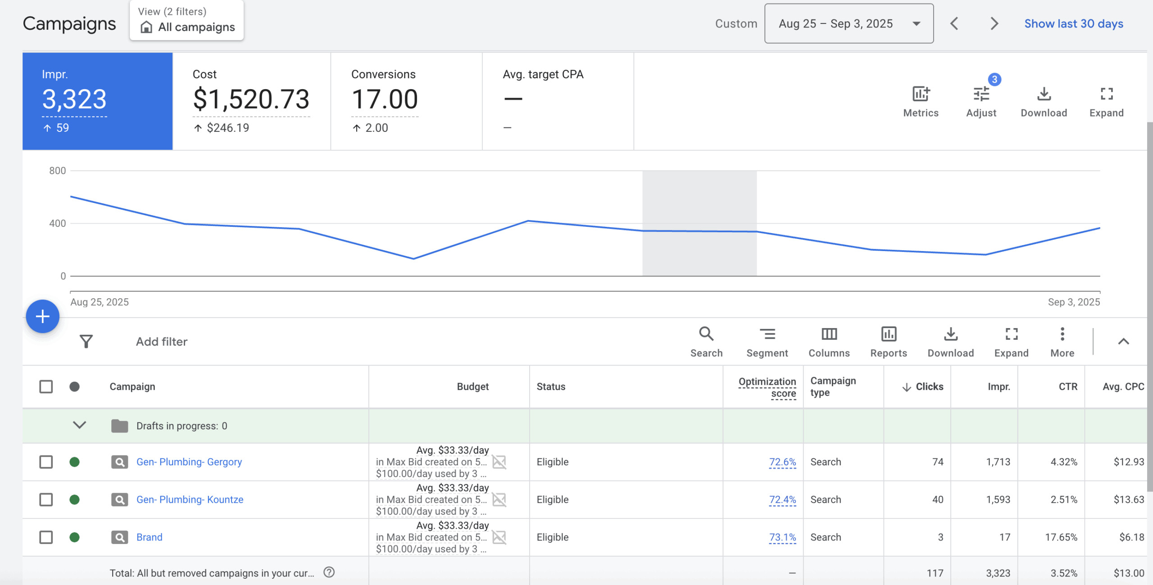Click the Add filter field
Viewport: 1153px width, 585px height.
pyautogui.click(x=162, y=342)
